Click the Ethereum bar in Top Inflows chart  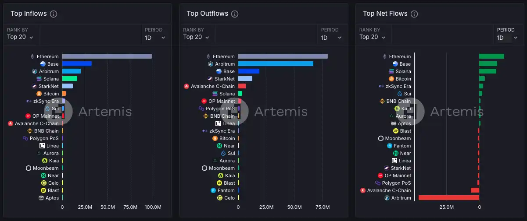[107, 56]
